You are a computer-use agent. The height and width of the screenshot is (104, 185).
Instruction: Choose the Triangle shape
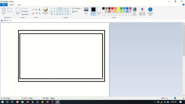(68, 9)
